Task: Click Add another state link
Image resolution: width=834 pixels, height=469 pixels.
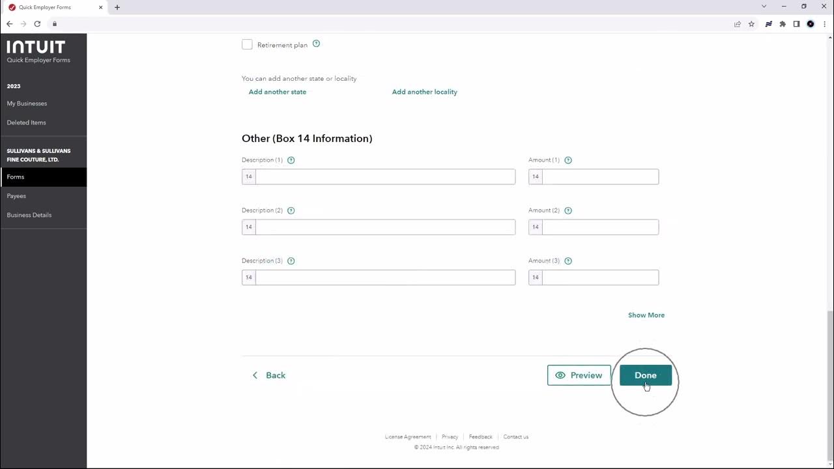Action: (x=278, y=92)
